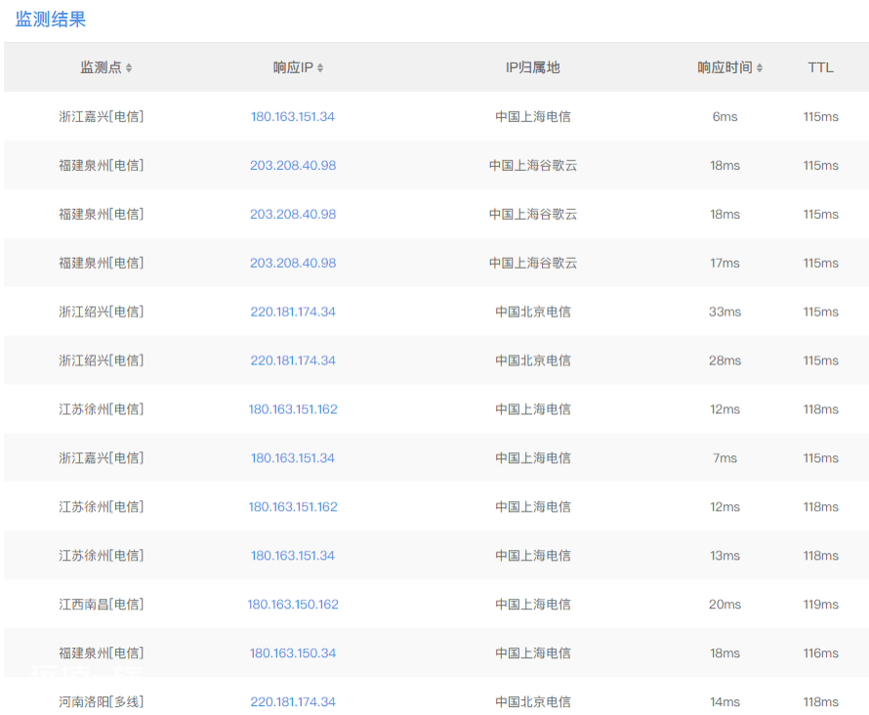Open IP 180.163.151.34 in first row
Viewport: 869px width, 715px height.
(293, 116)
